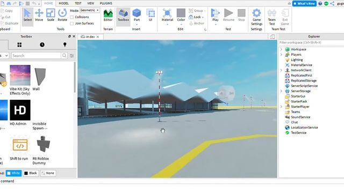The height and width of the screenshot is (193, 344).
Task: Open the help question mark icon
Action: (320, 4)
